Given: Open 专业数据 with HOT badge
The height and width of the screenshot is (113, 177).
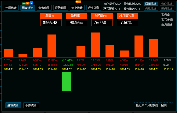Looking at the screenshot, I should (77, 8).
